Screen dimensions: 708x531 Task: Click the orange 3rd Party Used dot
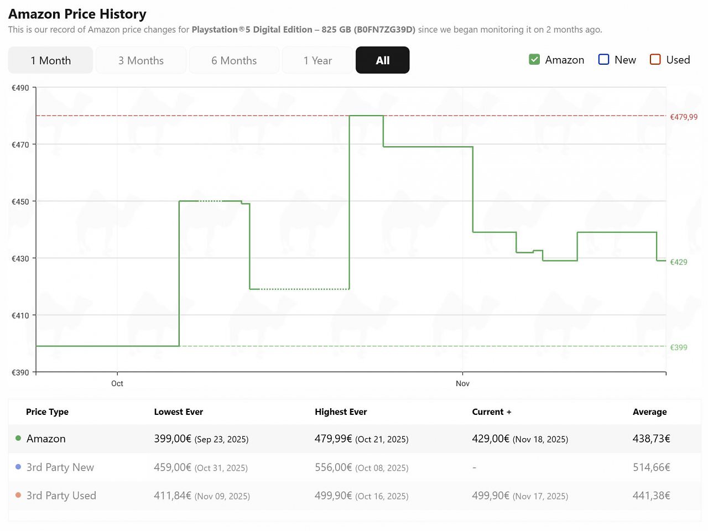(18, 495)
